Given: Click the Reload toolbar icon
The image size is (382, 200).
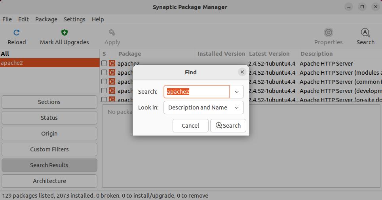Looking at the screenshot, I should [17, 32].
